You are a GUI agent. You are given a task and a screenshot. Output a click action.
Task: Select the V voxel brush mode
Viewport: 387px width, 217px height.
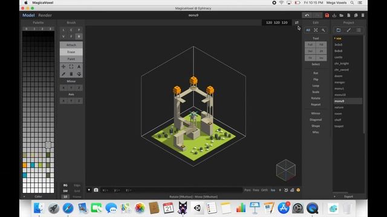point(63,36)
